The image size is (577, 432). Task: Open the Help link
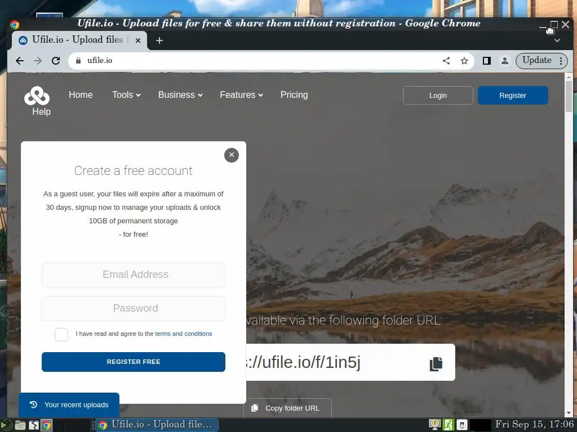[41, 112]
